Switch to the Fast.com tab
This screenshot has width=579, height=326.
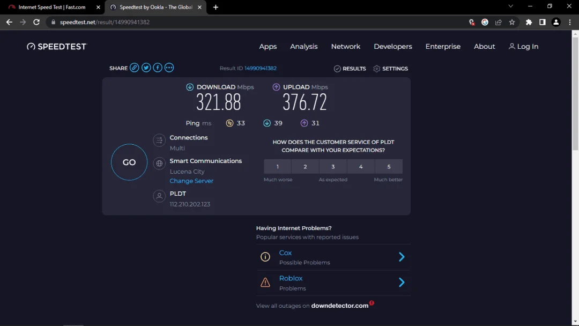pos(51,7)
